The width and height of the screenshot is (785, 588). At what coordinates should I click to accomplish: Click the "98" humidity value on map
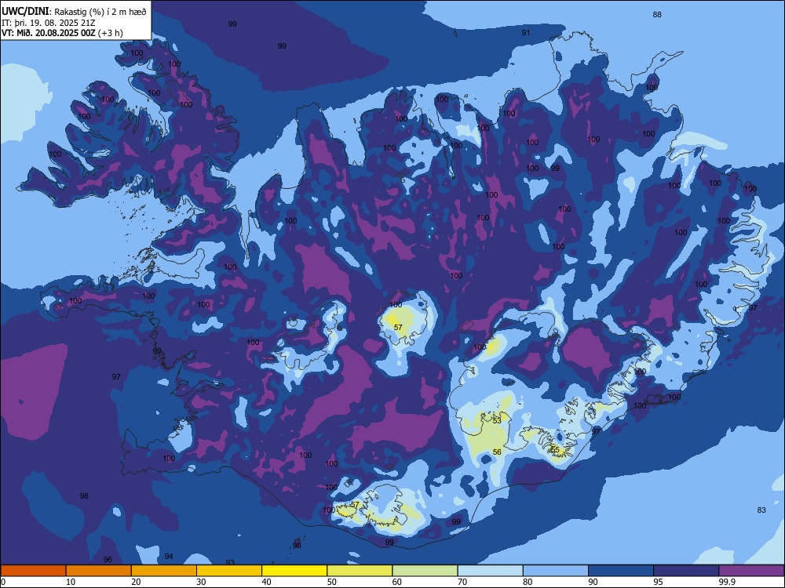click(84, 496)
